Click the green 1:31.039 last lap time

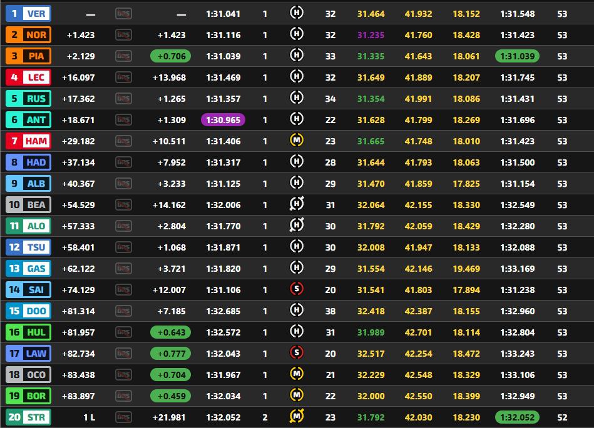(517, 56)
